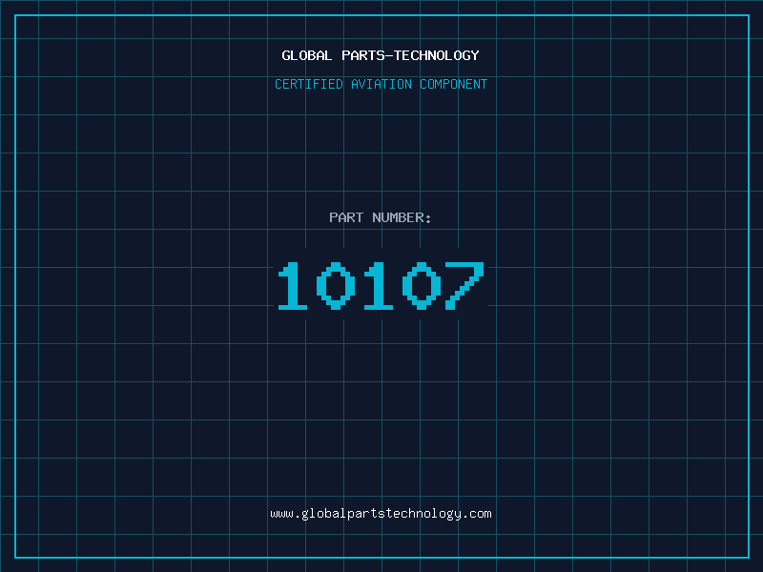Screen dimensions: 763x572
Task: Click the word GLOBAL in the header
Action: point(307,55)
